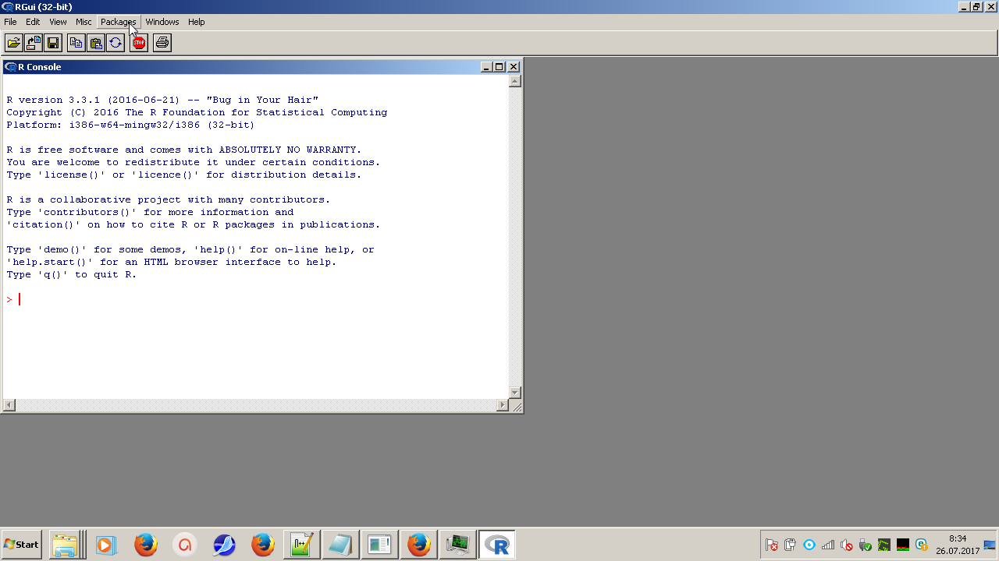Click the Paste clipboard toolbar icon
Image resolution: width=999 pixels, height=561 pixels.
click(96, 43)
